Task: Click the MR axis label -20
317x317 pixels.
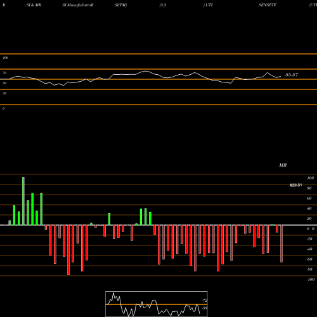Action: (309, 239)
